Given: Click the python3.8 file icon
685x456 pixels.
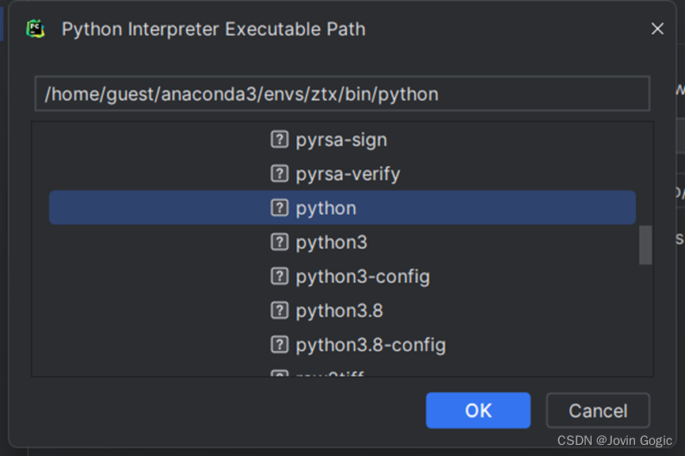Looking at the screenshot, I should click(x=279, y=311).
